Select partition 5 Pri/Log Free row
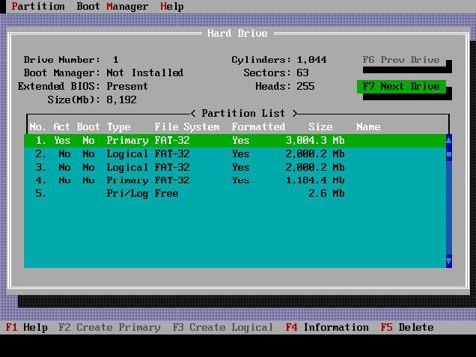The width and height of the screenshot is (476, 357). click(235, 193)
